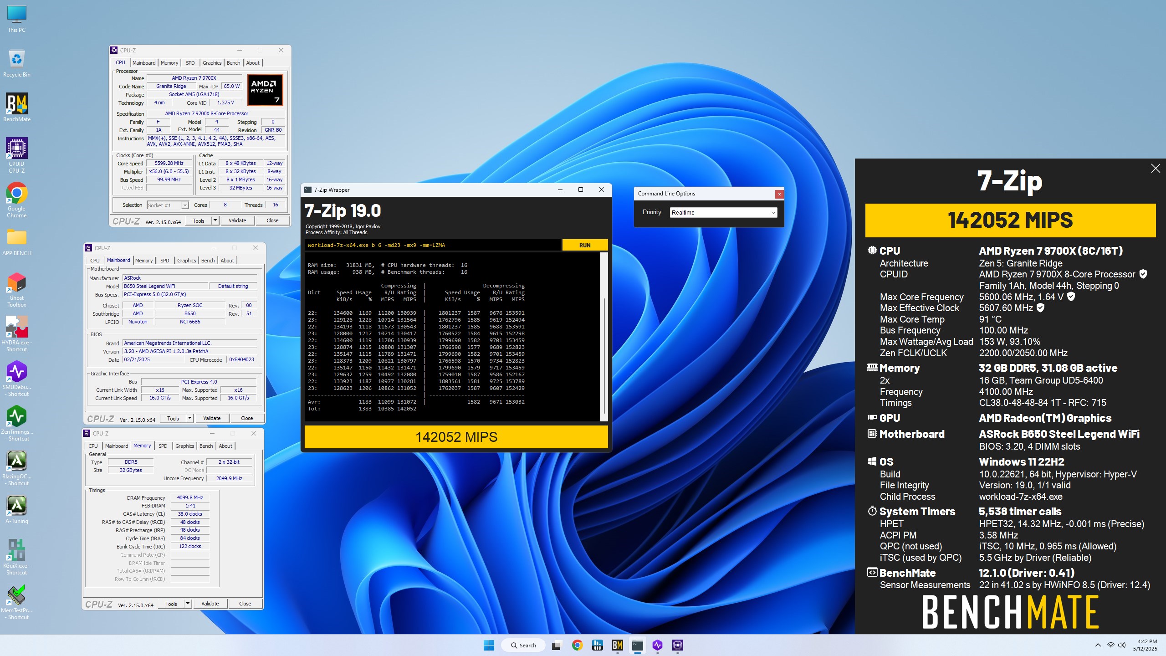Open About tab in Mainboard CPU-Z window
Image resolution: width=1166 pixels, height=656 pixels.
click(x=227, y=261)
